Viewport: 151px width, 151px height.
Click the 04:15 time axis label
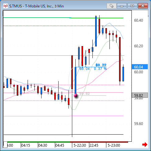click(x=25, y=145)
